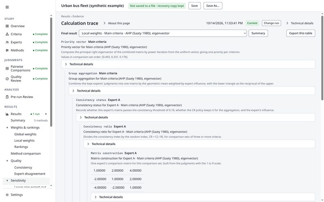Click the Current run status badge
Screen dimensions: 324x202
point(252,23)
